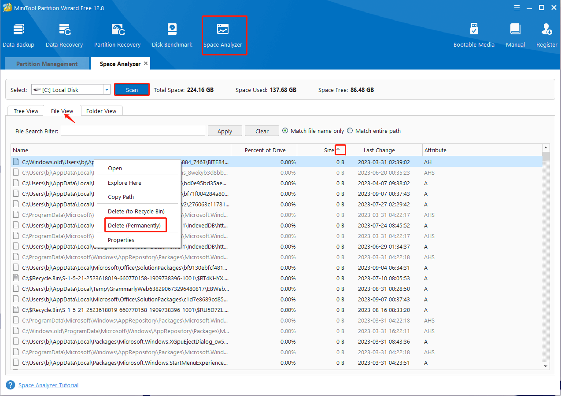The image size is (561, 396).
Task: Click the Clear filter button
Action: tap(262, 131)
